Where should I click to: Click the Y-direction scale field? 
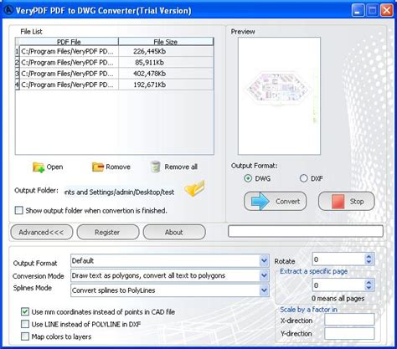(349, 334)
